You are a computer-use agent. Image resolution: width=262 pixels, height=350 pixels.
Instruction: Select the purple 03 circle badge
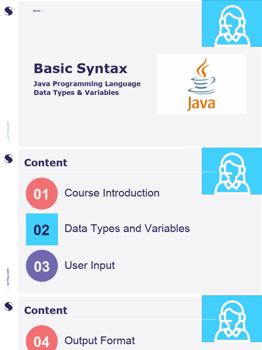[x=42, y=266]
